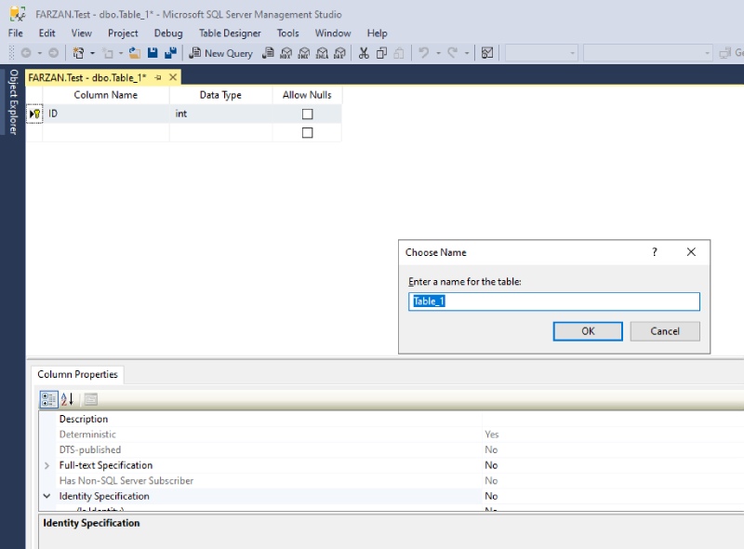Click the Save All icon

pyautogui.click(x=170, y=53)
